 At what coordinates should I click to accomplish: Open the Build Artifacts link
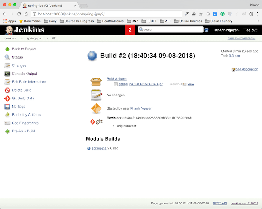click(x=117, y=79)
